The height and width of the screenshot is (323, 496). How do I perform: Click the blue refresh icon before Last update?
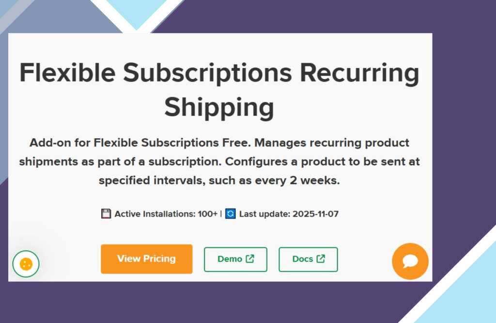231,213
